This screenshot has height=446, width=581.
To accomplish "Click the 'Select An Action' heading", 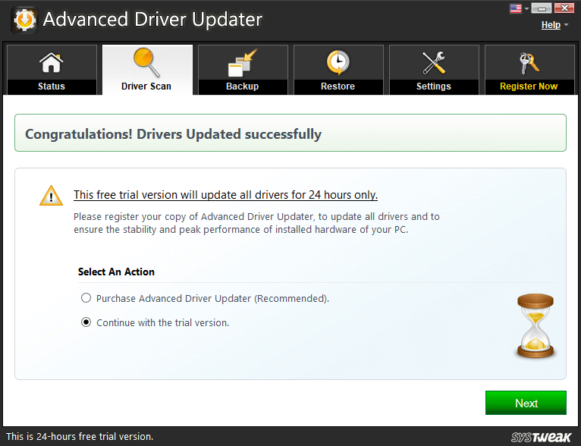I will pos(116,272).
